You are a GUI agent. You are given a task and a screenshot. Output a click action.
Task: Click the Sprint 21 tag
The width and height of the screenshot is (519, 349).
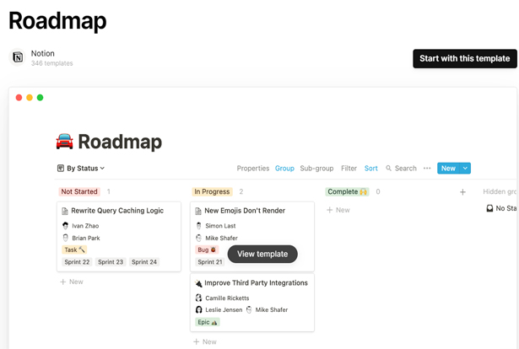(x=210, y=261)
